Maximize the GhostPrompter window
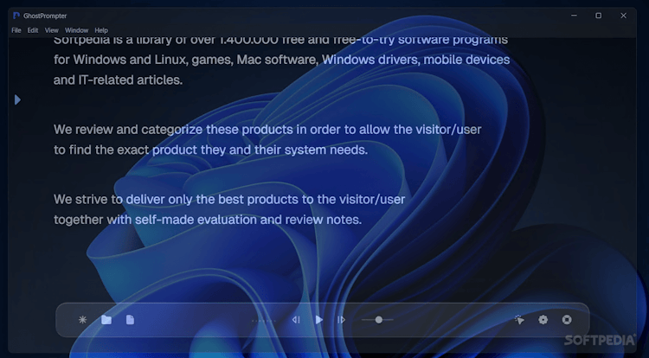The image size is (649, 358). [x=599, y=16]
